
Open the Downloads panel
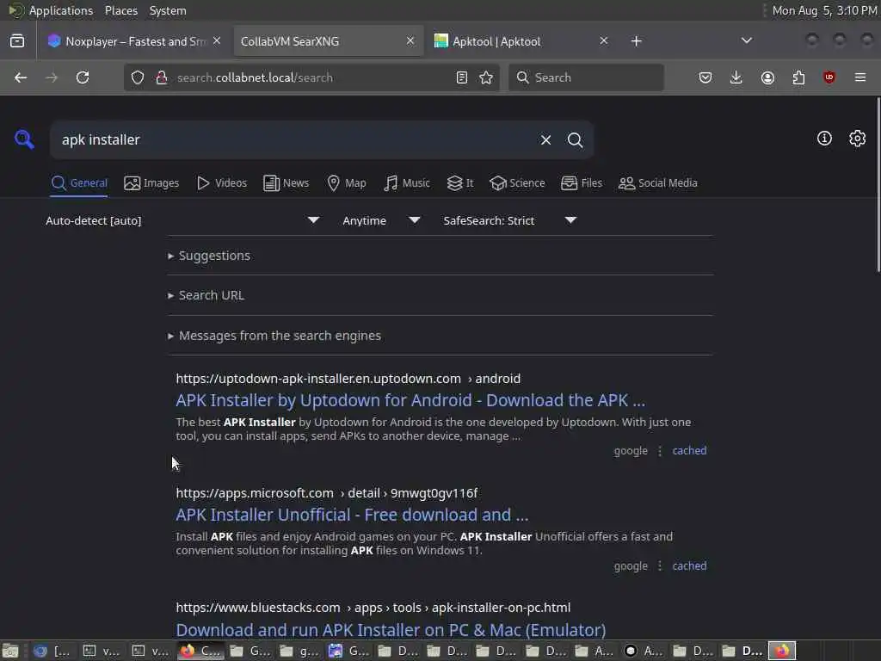point(736,77)
